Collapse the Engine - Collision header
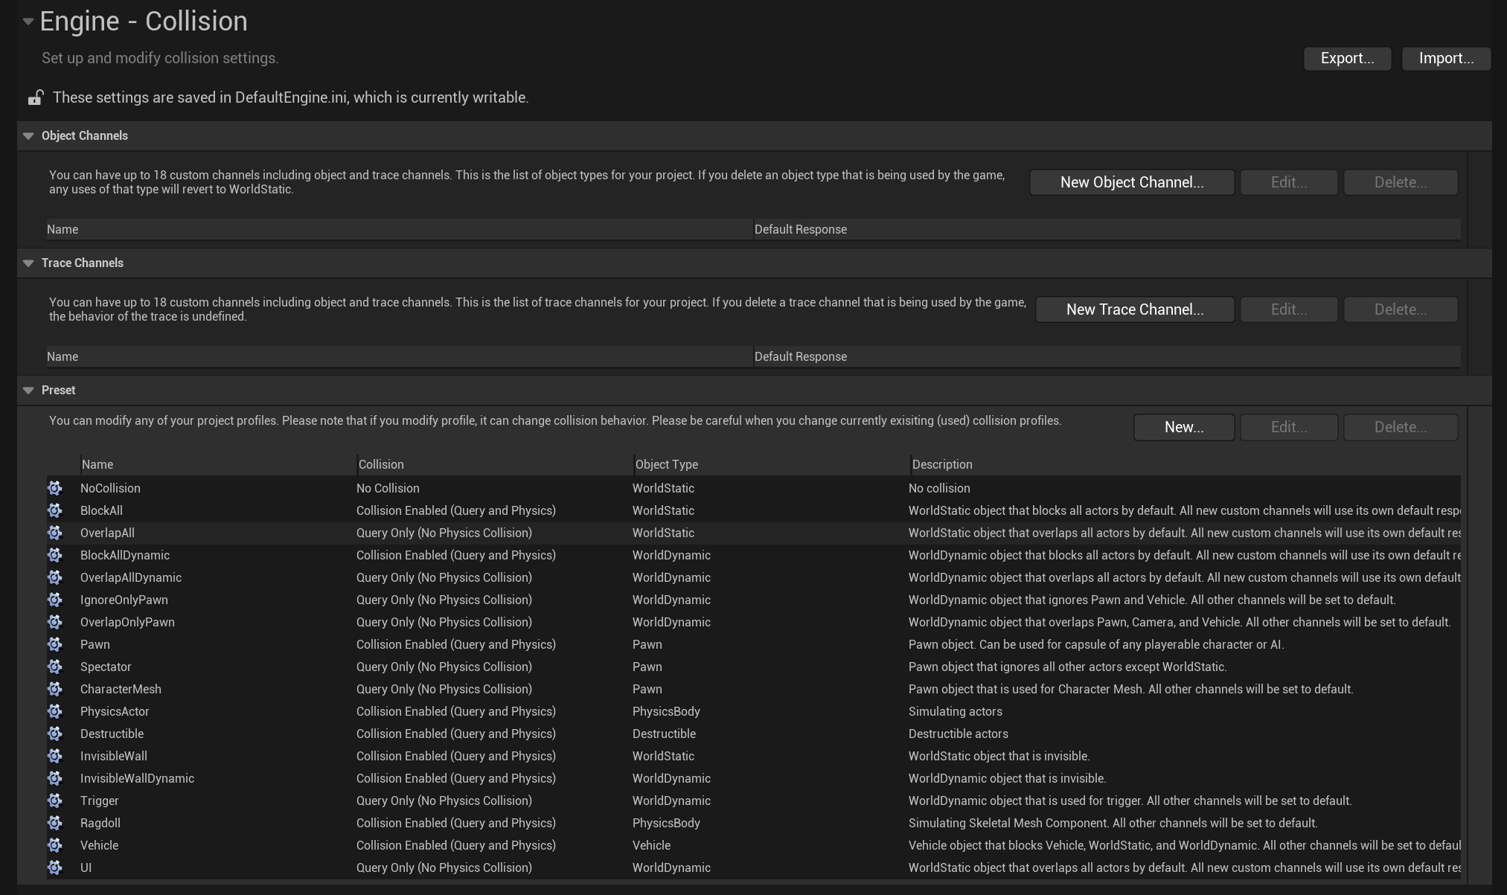This screenshot has height=895, width=1507. tap(28, 22)
